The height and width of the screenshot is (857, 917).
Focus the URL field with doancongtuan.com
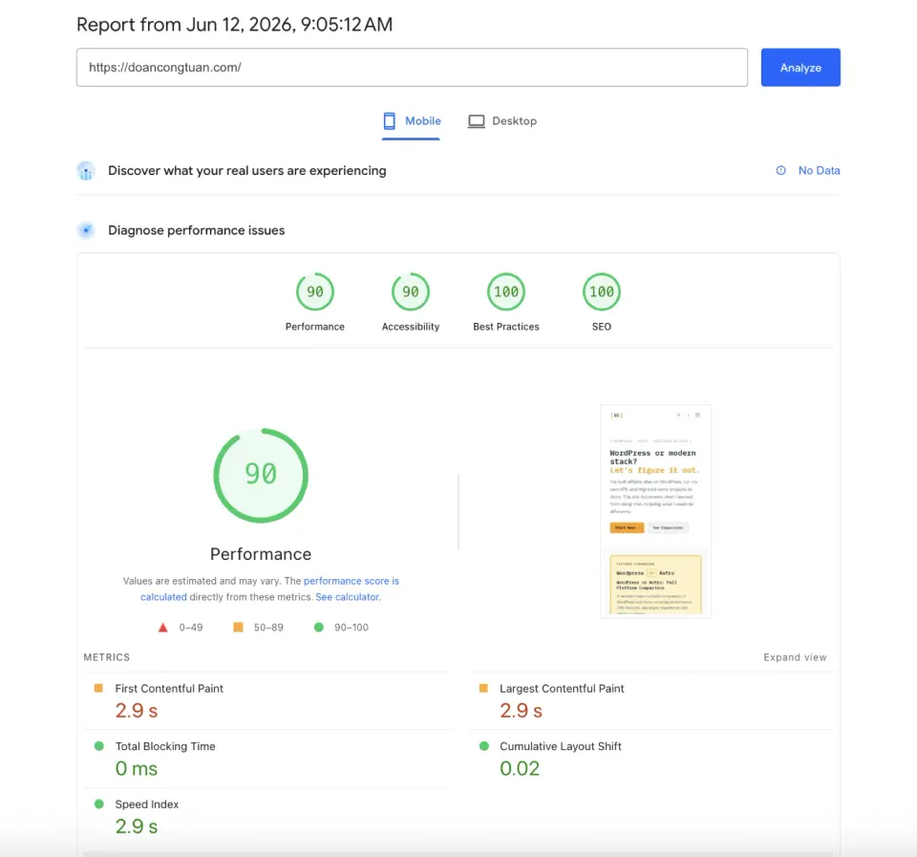click(412, 67)
